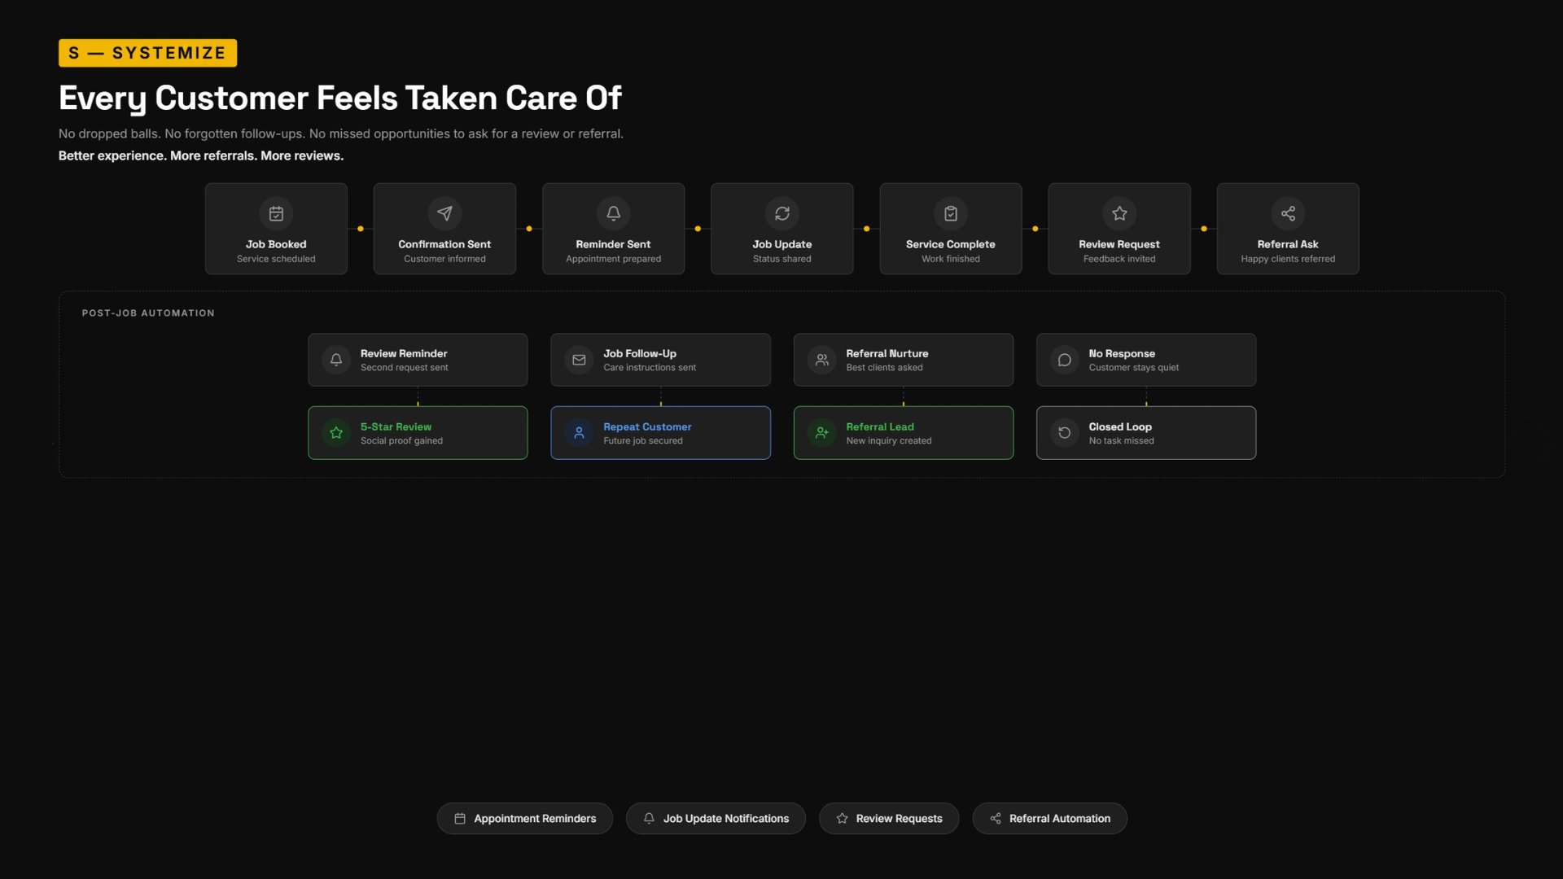Image resolution: width=1563 pixels, height=879 pixels.
Task: Click the 'Feedback invited' subtitle
Action: click(x=1119, y=259)
